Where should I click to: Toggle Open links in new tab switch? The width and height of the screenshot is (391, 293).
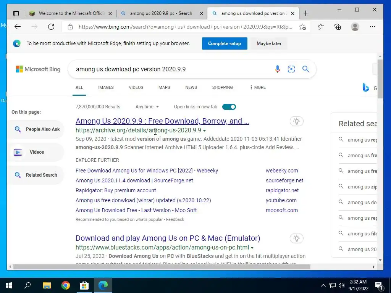coord(229,107)
